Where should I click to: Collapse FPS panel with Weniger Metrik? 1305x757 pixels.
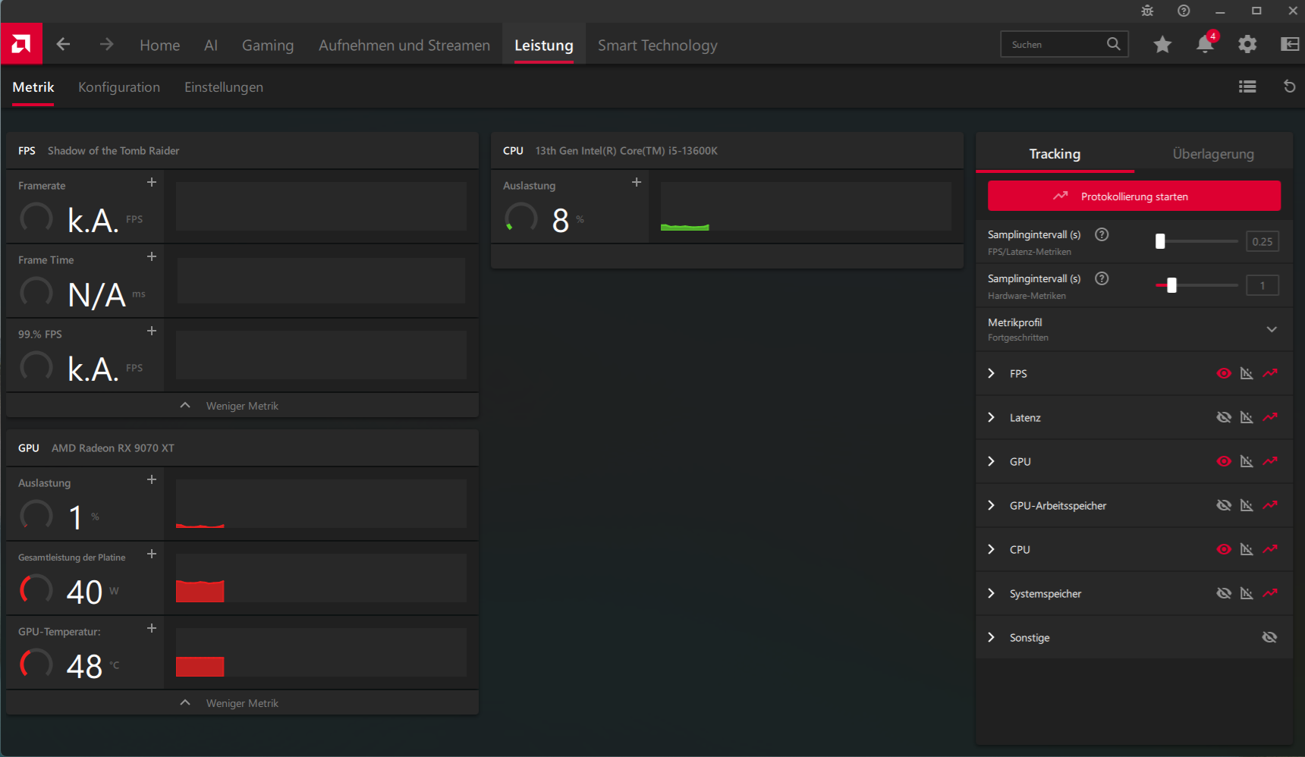pos(242,406)
